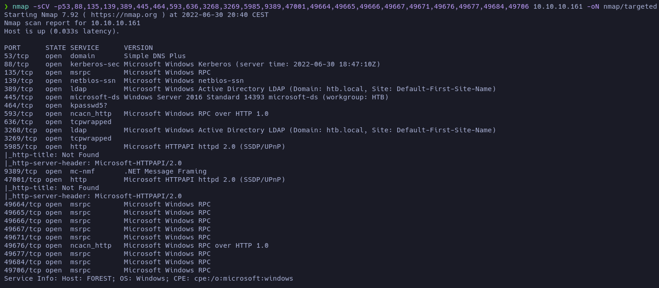This screenshot has height=288, width=659.
Task: Click the kpasswd5? service name
Action: click(x=89, y=105)
